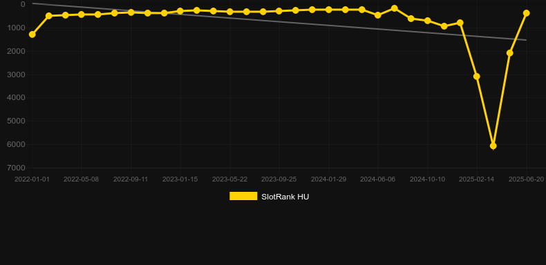Screen dimensions: 546x265
Task: Select the lowest data point near 6000
Action: tap(493, 146)
